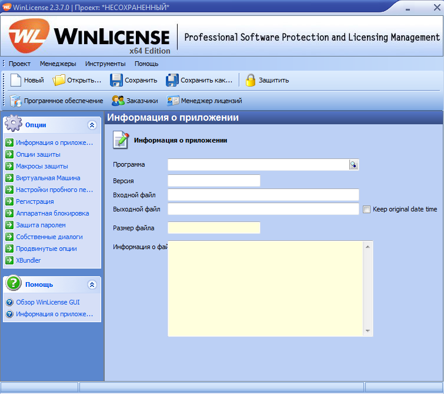Enable Keep original date time checkbox

coord(367,209)
